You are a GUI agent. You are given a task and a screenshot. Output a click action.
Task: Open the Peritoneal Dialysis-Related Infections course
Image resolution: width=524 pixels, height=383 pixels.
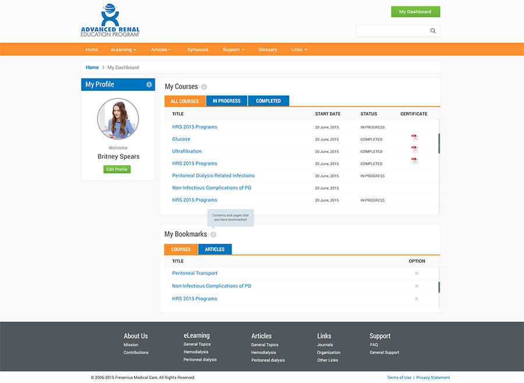[213, 175]
